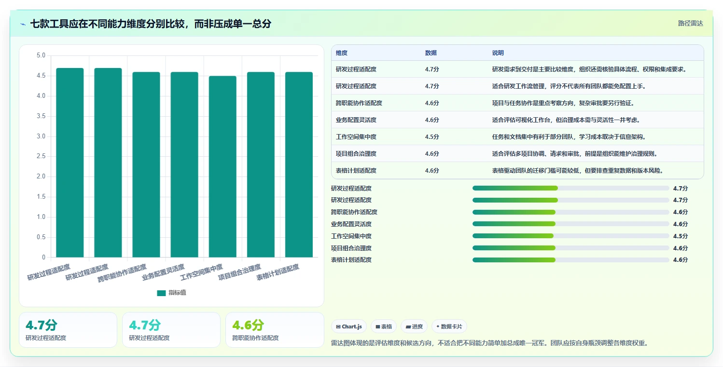Select the 4.6分 跨职能协作适配度 data card
This screenshot has width=723, height=367.
tap(275, 330)
